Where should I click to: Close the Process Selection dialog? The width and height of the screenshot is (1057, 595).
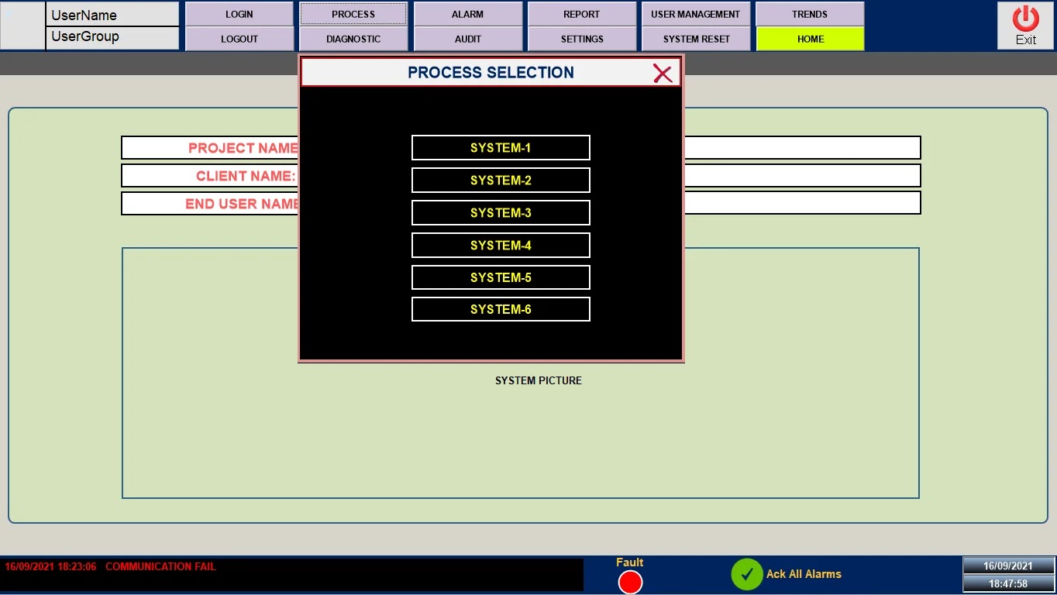663,74
